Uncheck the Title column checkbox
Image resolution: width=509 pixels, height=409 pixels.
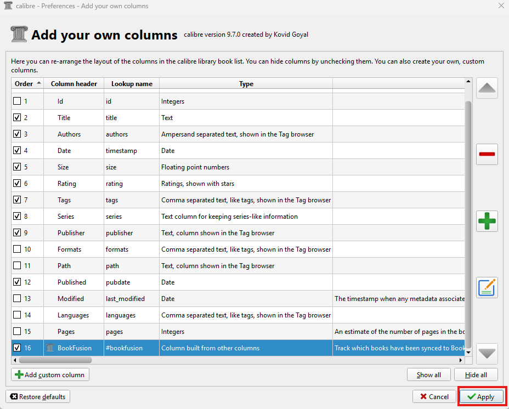tap(17, 117)
